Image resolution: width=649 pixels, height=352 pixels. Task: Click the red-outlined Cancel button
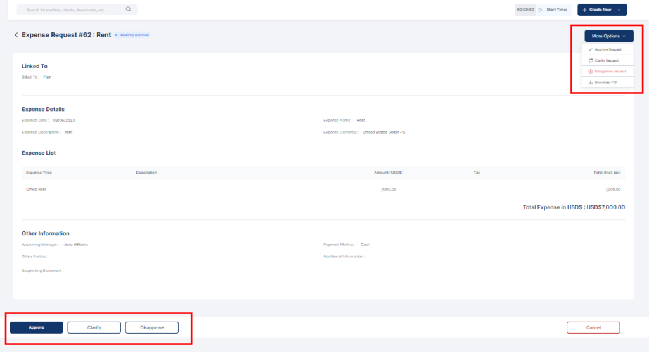593,327
